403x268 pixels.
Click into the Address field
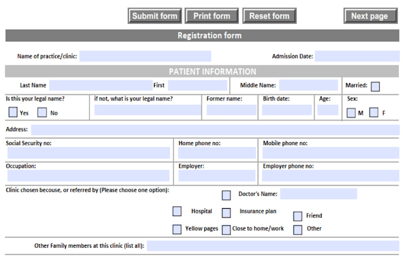pyautogui.click(x=215, y=130)
